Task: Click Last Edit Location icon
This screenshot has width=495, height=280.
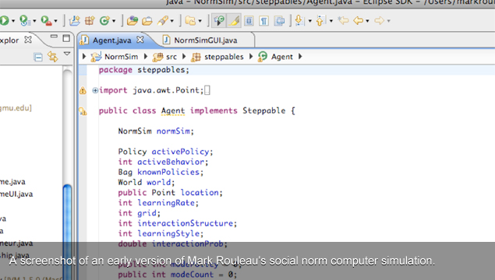Action: [343, 21]
